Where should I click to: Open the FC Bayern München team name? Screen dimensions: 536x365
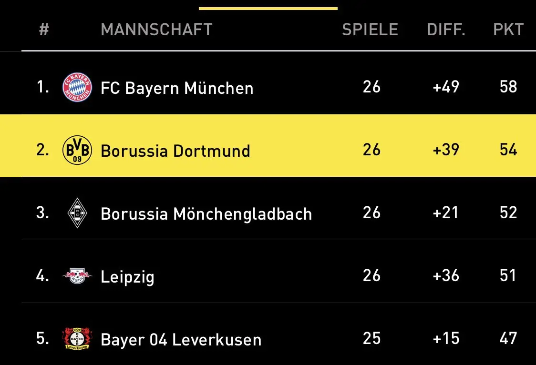point(177,88)
